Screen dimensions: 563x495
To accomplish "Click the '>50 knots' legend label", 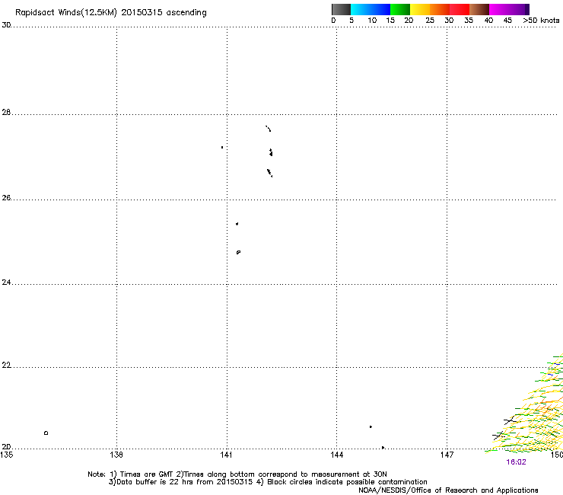I will coord(541,21).
